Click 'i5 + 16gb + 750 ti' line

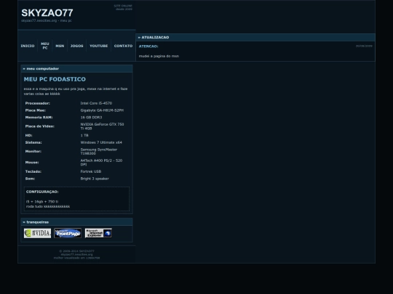coord(42,202)
